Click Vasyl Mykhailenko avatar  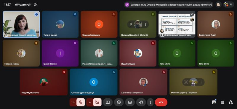tap(44, 82)
